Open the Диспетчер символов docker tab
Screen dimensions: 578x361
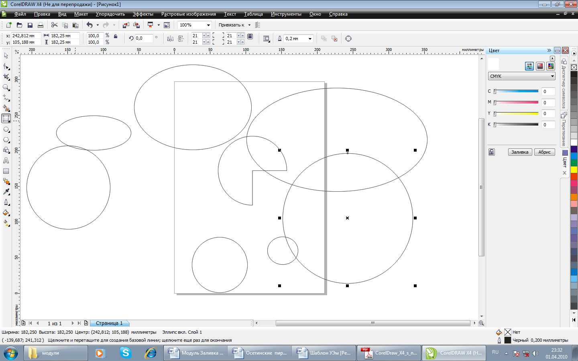pyautogui.click(x=564, y=83)
